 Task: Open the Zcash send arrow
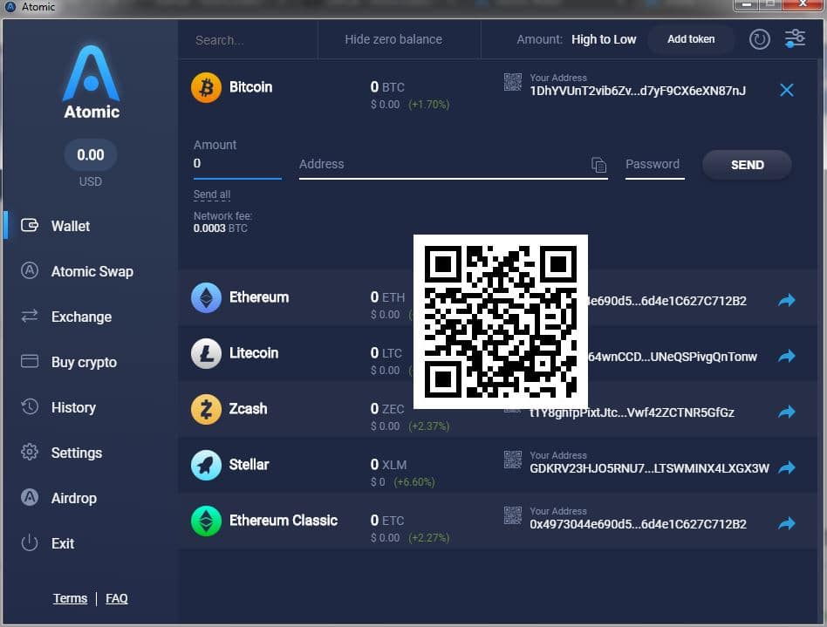click(786, 412)
